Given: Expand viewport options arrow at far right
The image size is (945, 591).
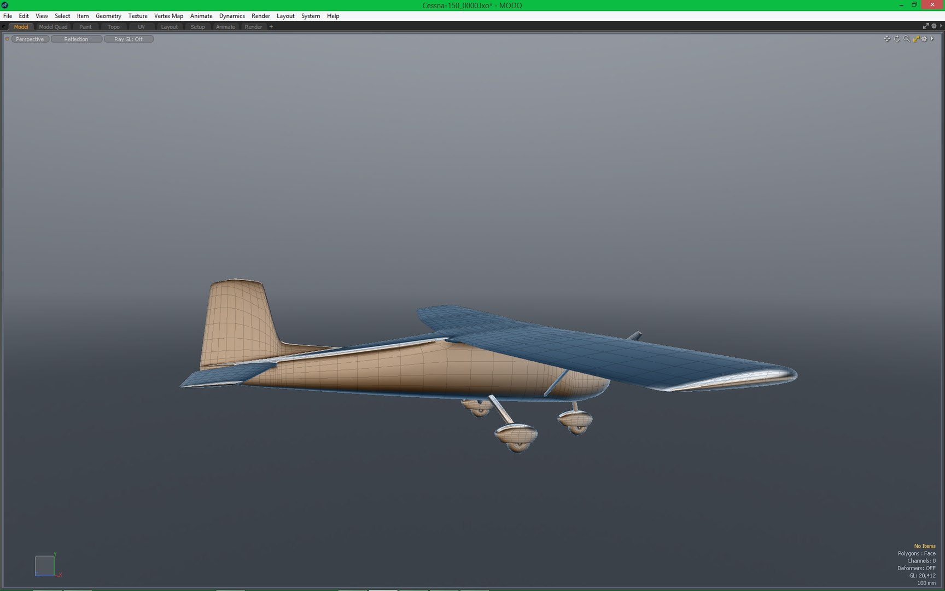Looking at the screenshot, I should (932, 39).
